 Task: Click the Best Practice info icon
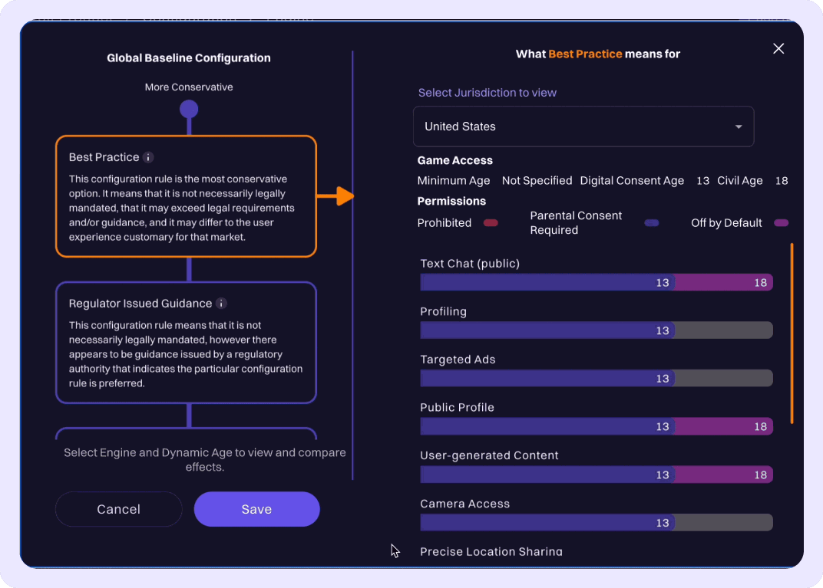tap(149, 157)
